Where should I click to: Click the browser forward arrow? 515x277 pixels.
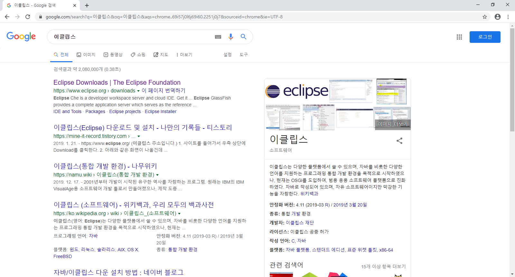[x=17, y=17]
